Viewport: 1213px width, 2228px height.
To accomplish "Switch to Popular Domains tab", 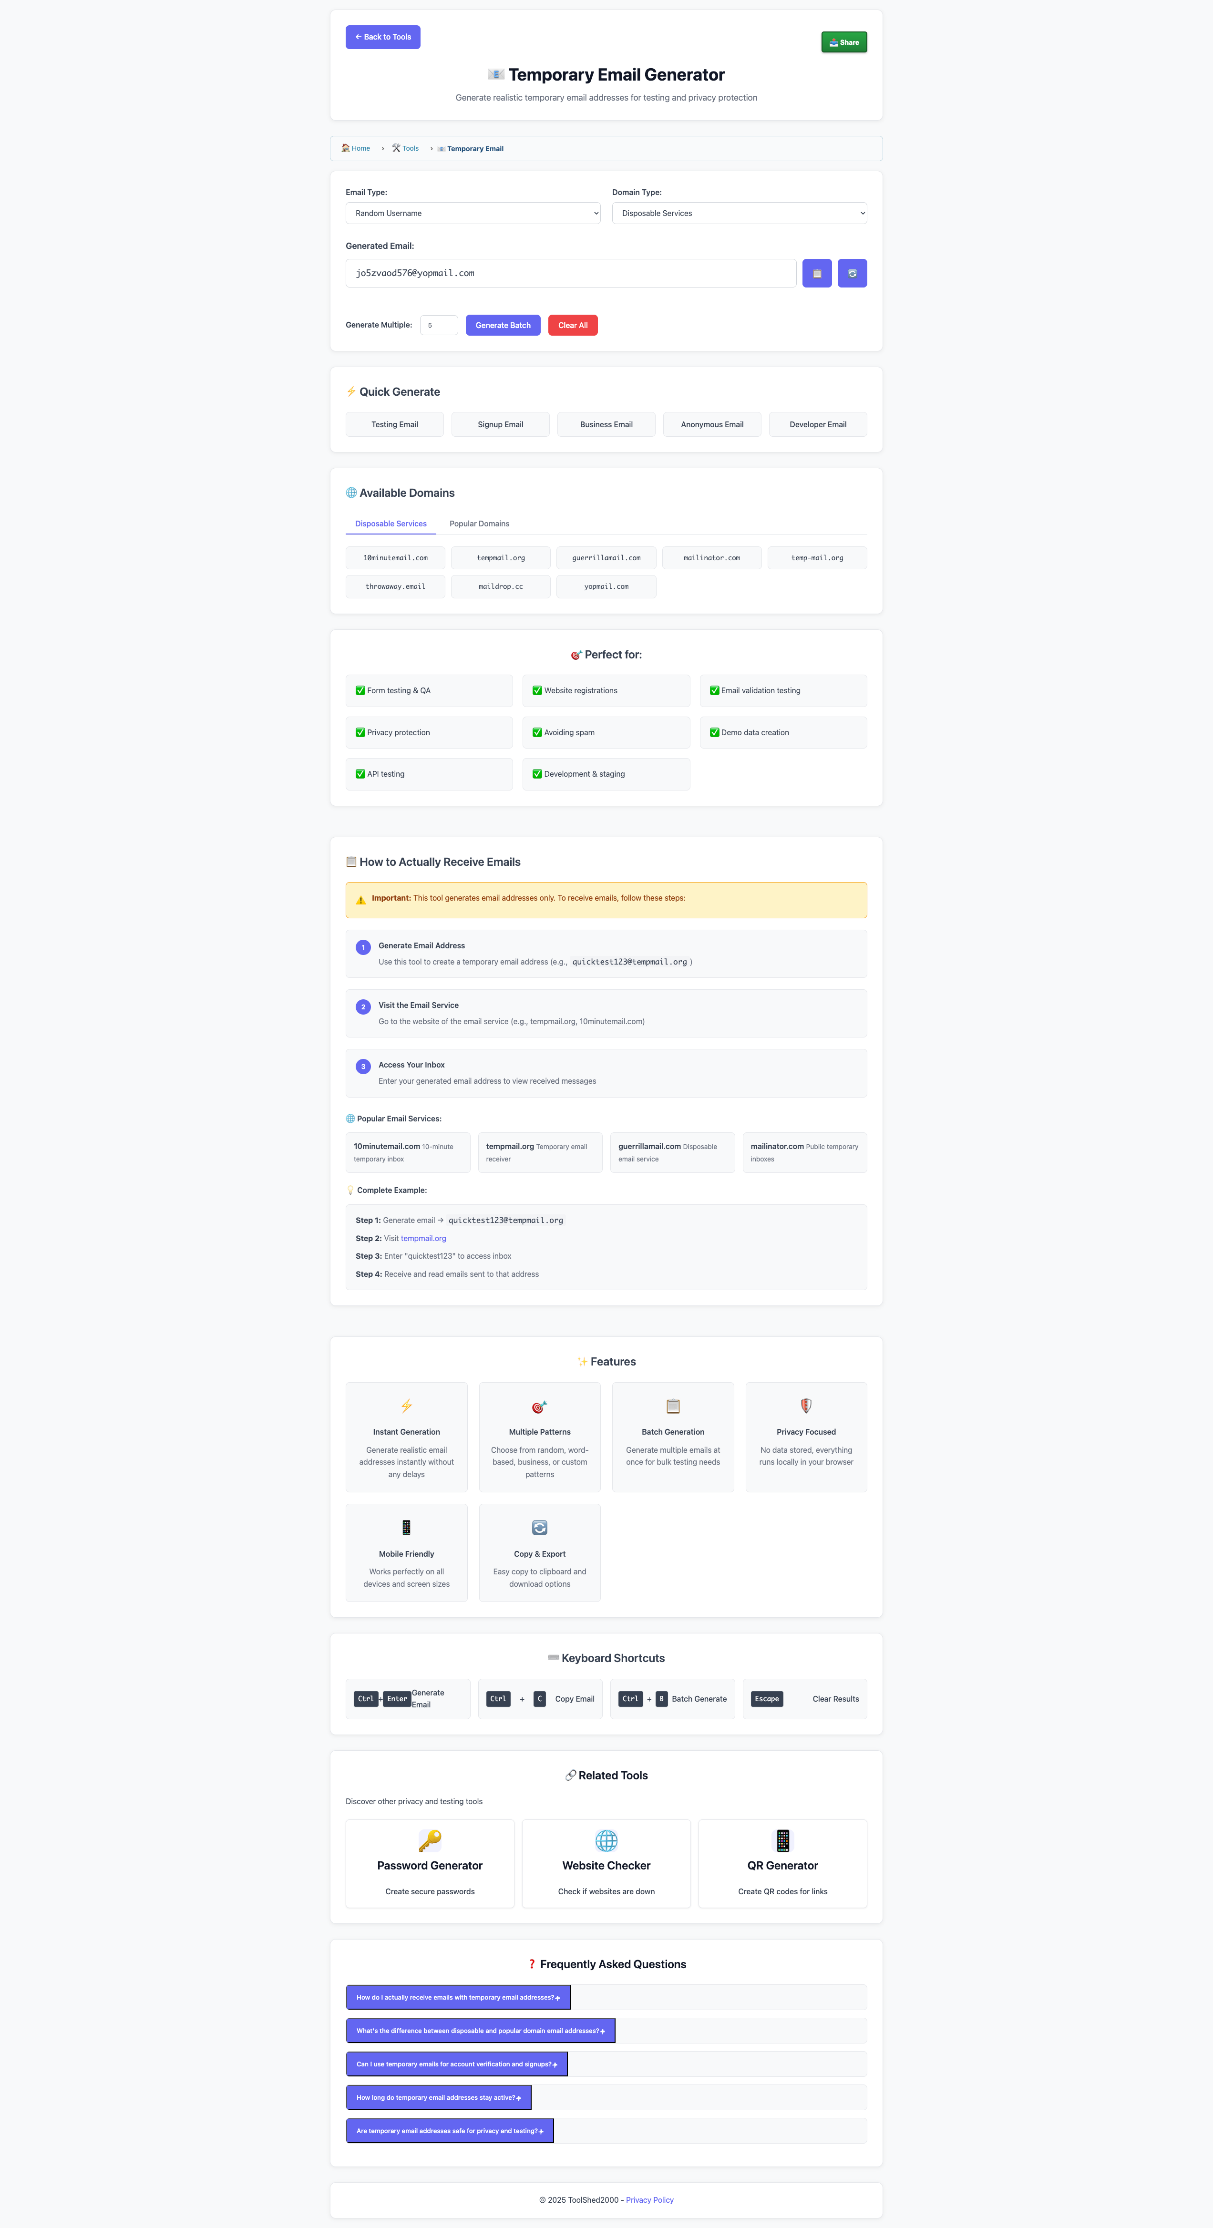I will click(x=479, y=524).
